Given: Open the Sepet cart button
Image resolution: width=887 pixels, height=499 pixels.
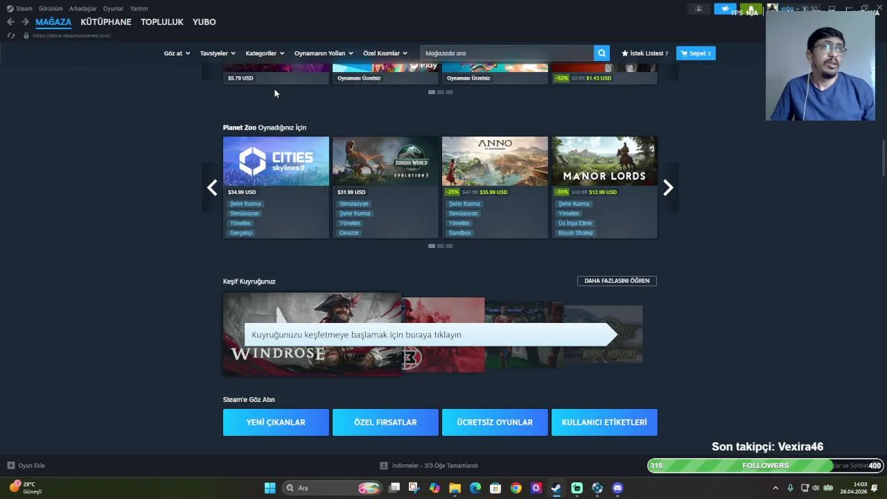Looking at the screenshot, I should coord(696,53).
